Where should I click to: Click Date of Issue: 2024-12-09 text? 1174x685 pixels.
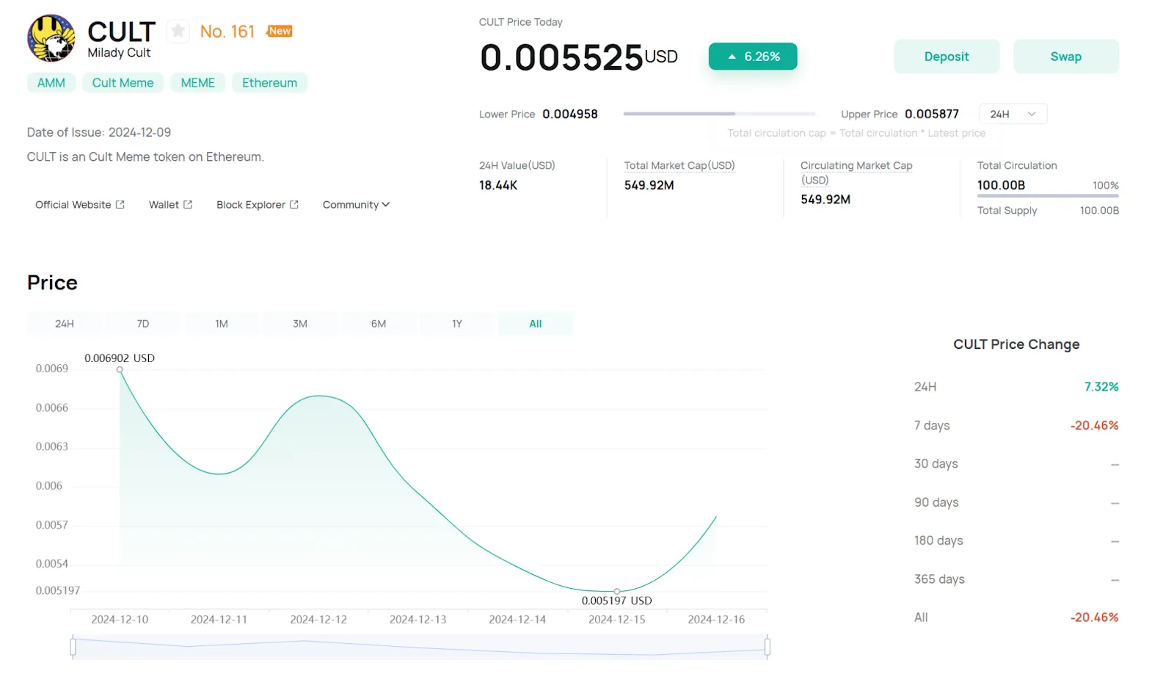(x=99, y=132)
